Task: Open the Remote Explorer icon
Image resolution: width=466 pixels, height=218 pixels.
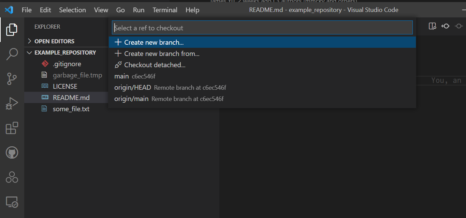Action: click(12, 202)
